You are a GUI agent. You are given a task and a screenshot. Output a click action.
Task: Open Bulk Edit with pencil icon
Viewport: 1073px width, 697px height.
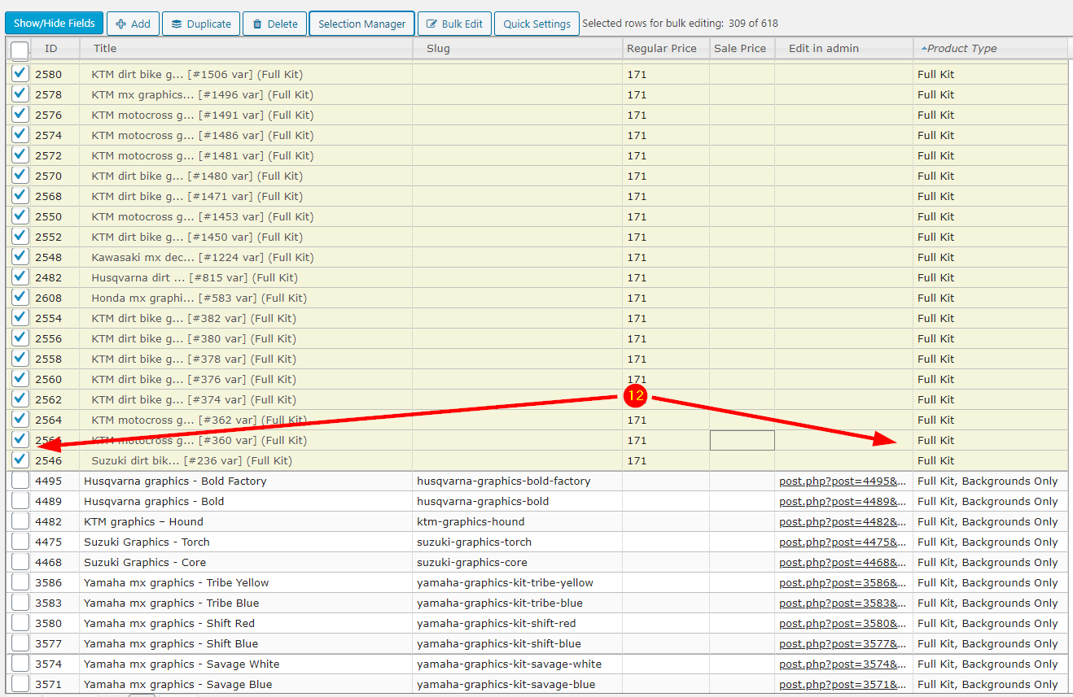point(454,24)
